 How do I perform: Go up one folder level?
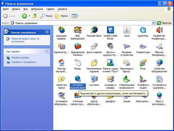pyautogui.click(x=35, y=16)
